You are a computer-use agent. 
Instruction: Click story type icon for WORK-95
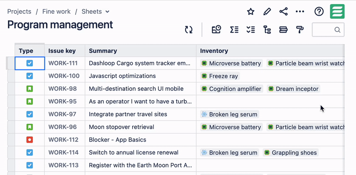pos(29,102)
